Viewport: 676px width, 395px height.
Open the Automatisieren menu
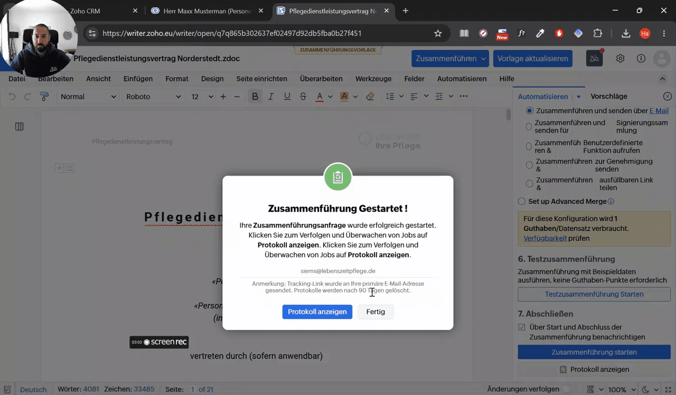[x=462, y=79]
